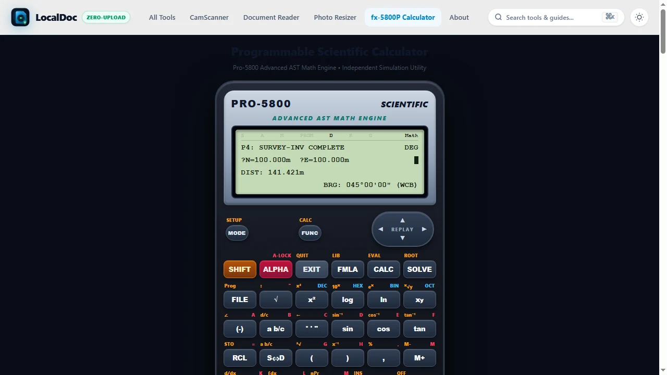Tap the RCL recall key
667x375 pixels.
(x=240, y=358)
